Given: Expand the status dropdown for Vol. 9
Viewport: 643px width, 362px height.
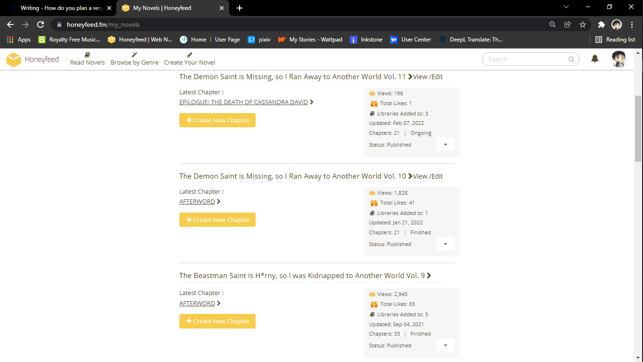Looking at the screenshot, I should (x=445, y=345).
